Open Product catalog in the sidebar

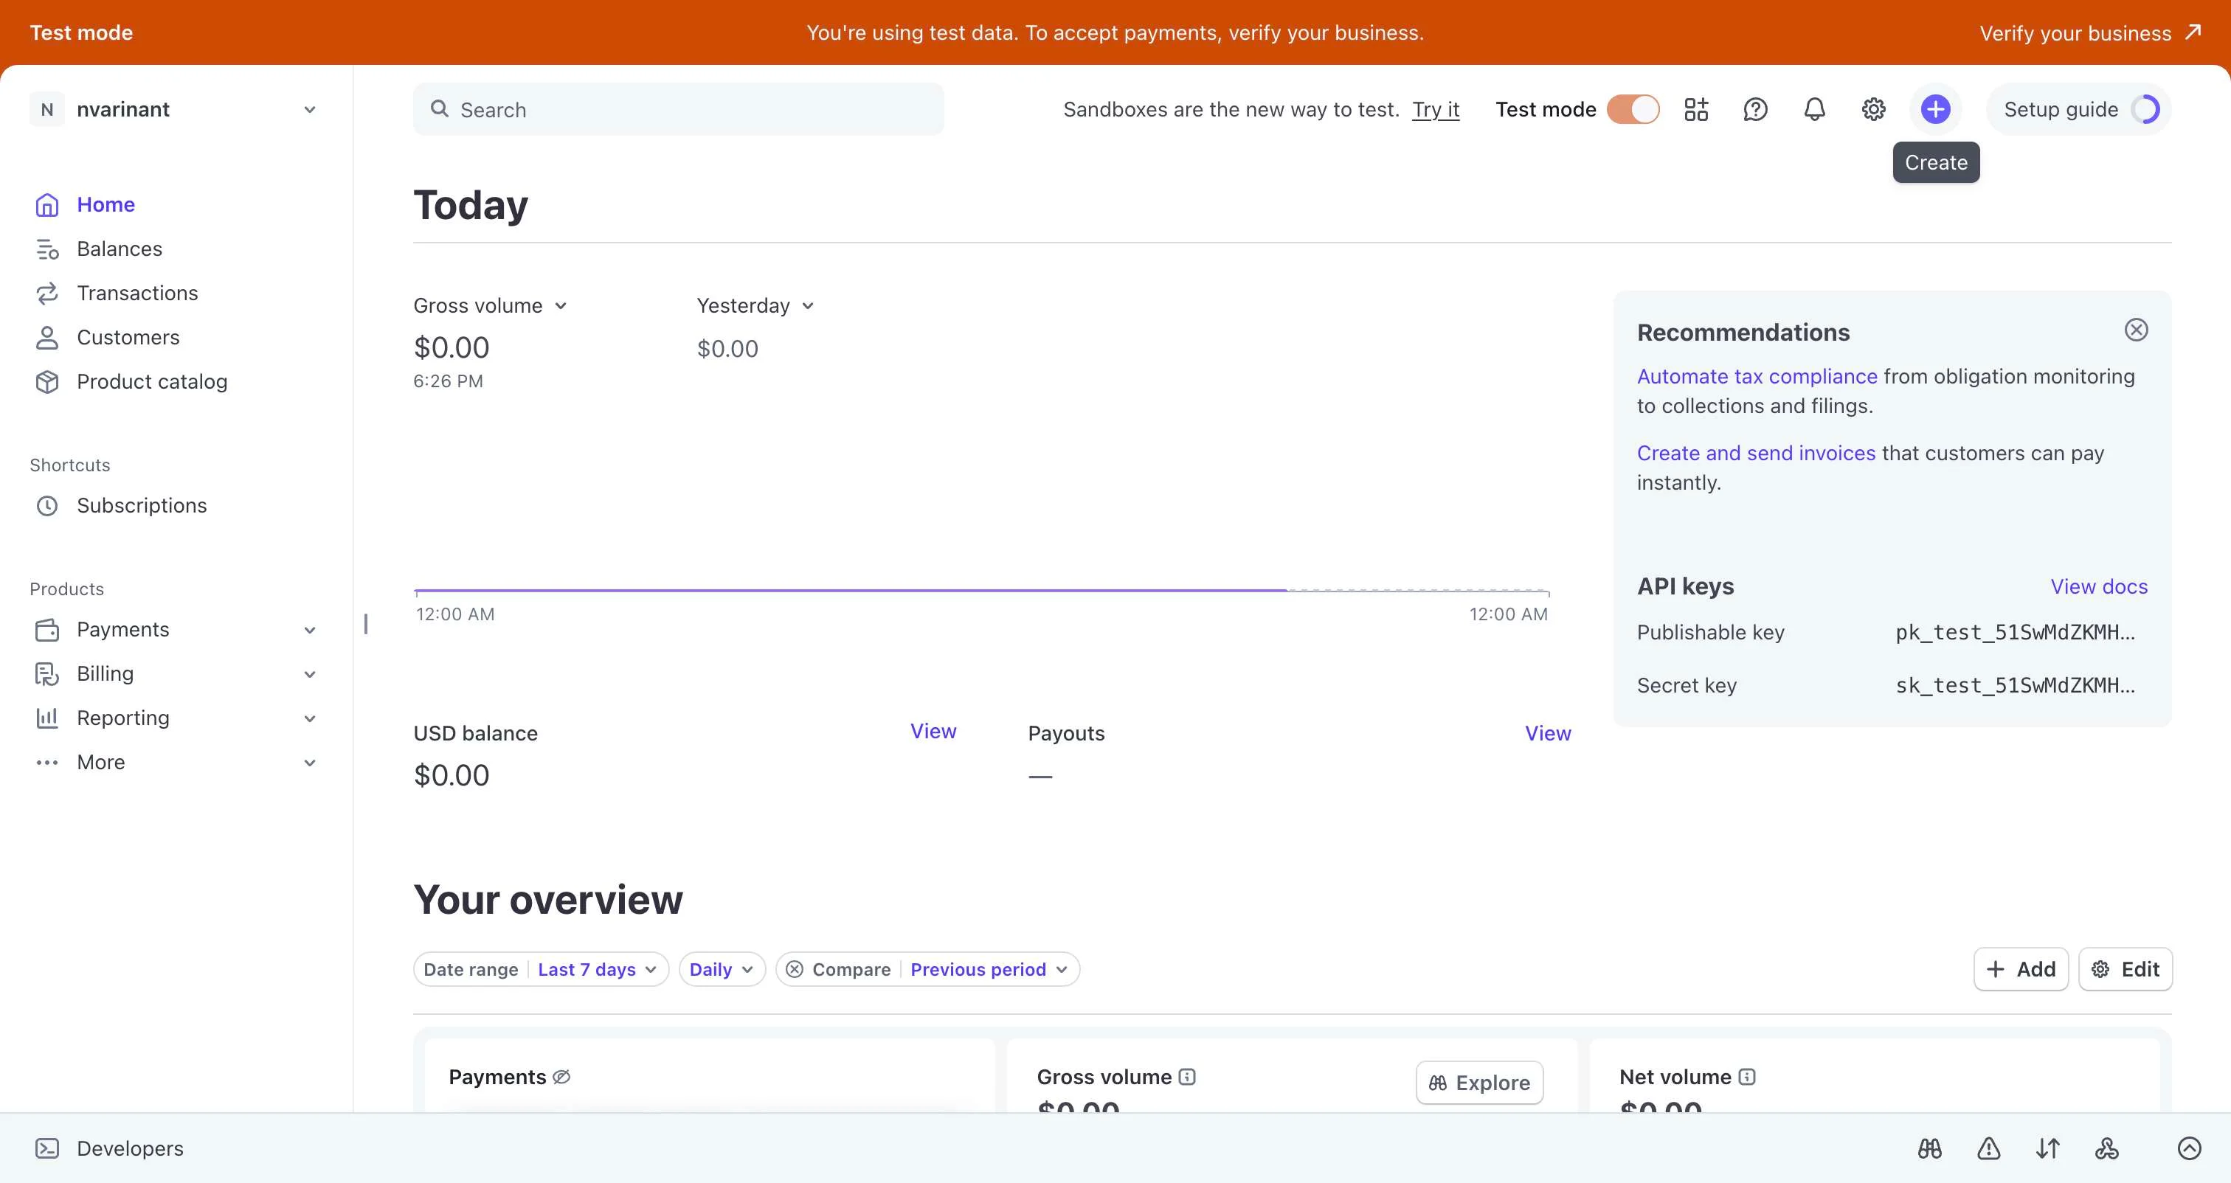(151, 382)
